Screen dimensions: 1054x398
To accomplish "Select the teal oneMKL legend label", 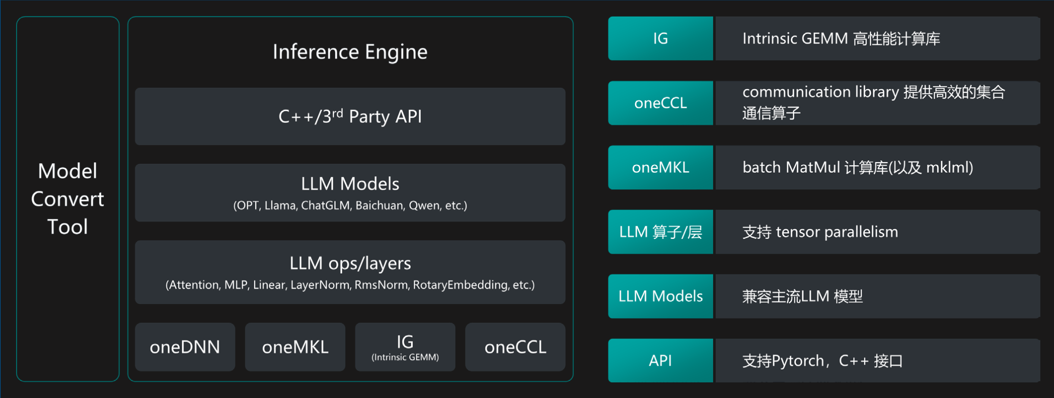I will click(x=660, y=167).
